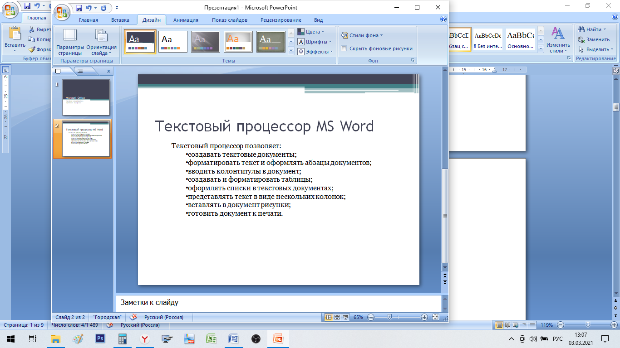Screen dimensions: 620x348
Task: Show next row of themes
Action: 291,42
